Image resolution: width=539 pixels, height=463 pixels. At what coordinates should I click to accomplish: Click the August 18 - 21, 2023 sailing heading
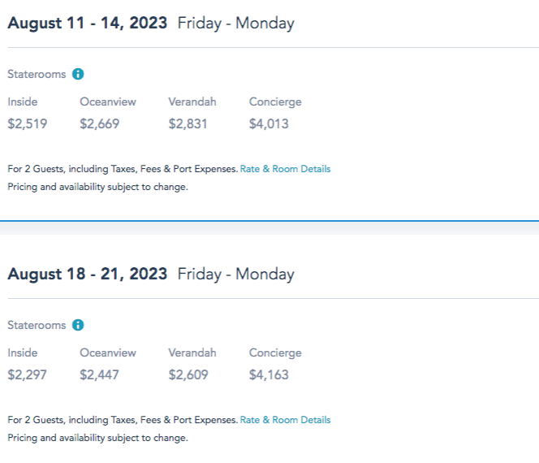[x=88, y=274]
